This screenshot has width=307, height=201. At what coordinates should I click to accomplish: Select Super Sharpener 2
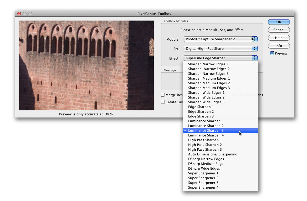[x=220, y=178]
